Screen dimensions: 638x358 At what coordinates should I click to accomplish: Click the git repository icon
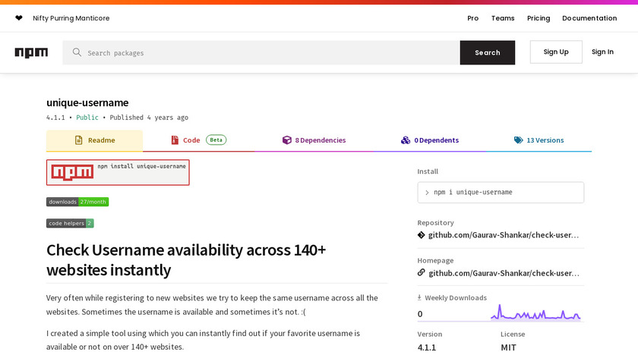(422, 235)
